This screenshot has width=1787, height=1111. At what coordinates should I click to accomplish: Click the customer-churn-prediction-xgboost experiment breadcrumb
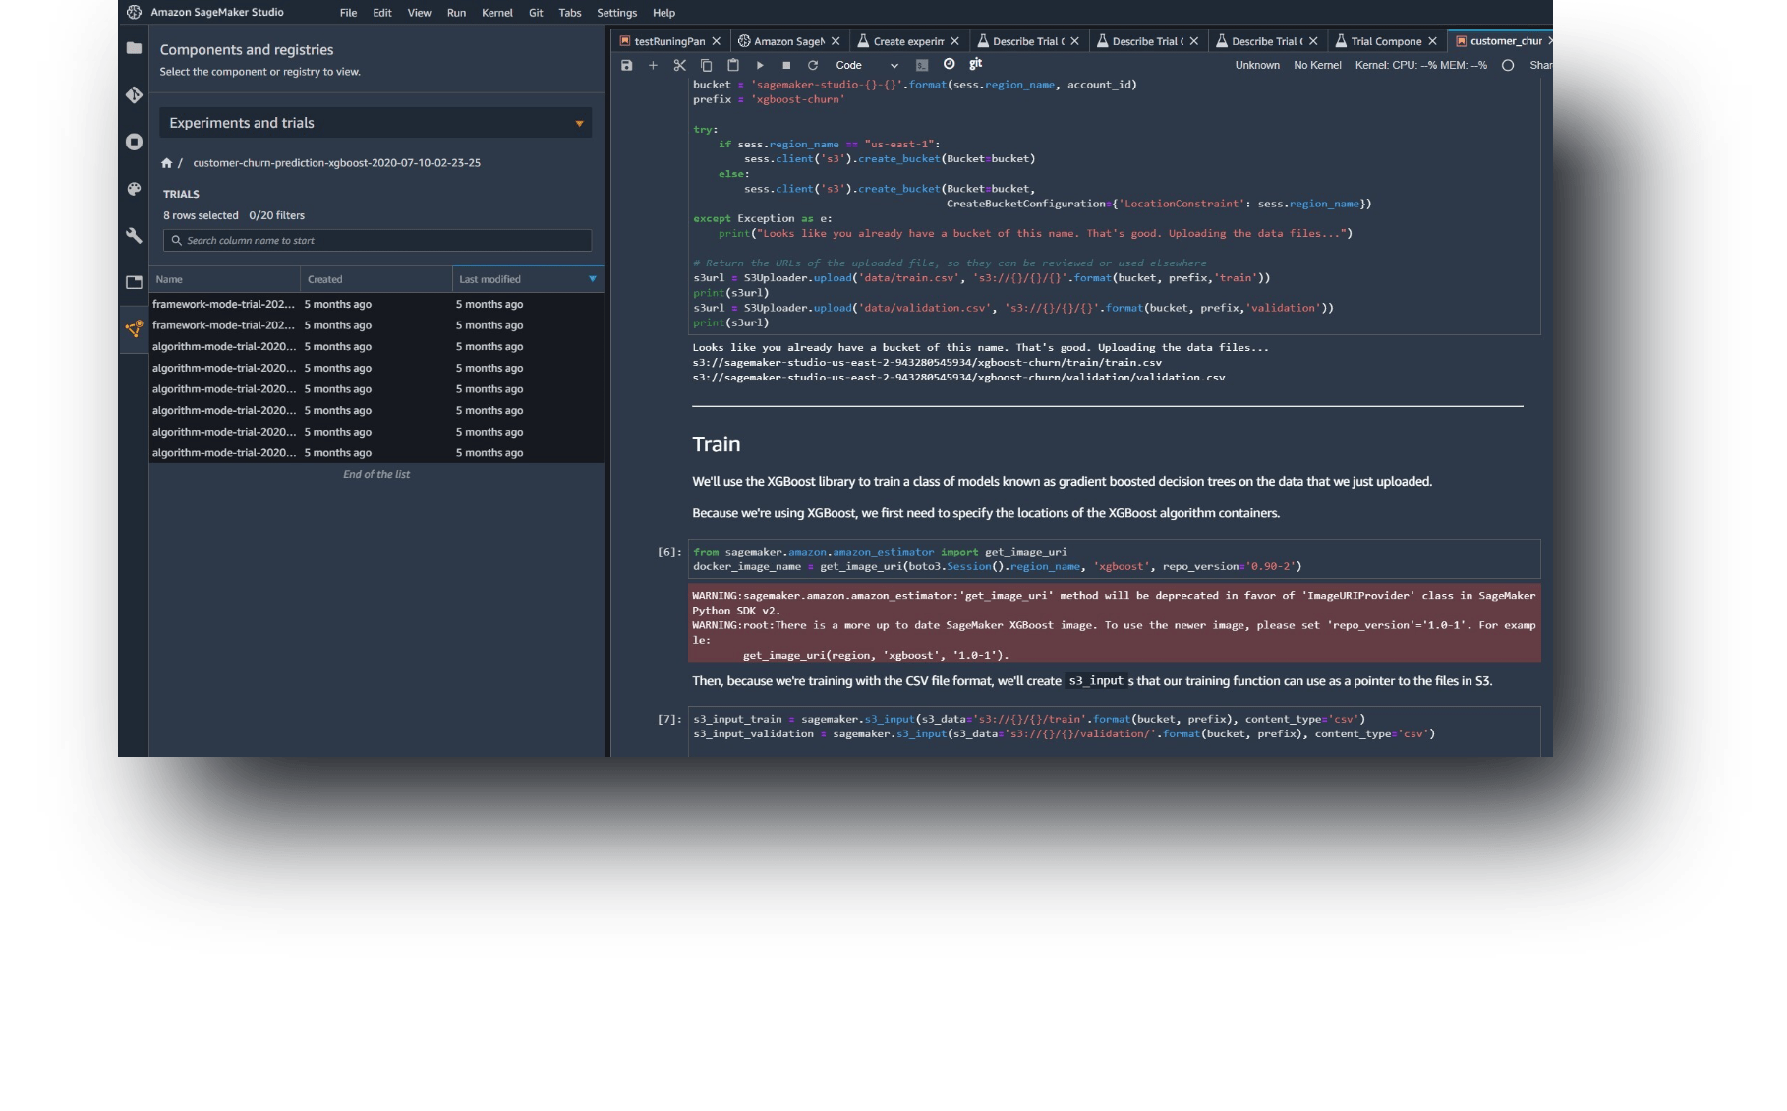tap(336, 163)
